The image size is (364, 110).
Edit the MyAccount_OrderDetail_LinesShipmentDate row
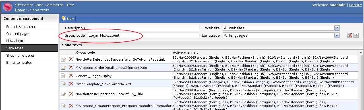[63, 67]
